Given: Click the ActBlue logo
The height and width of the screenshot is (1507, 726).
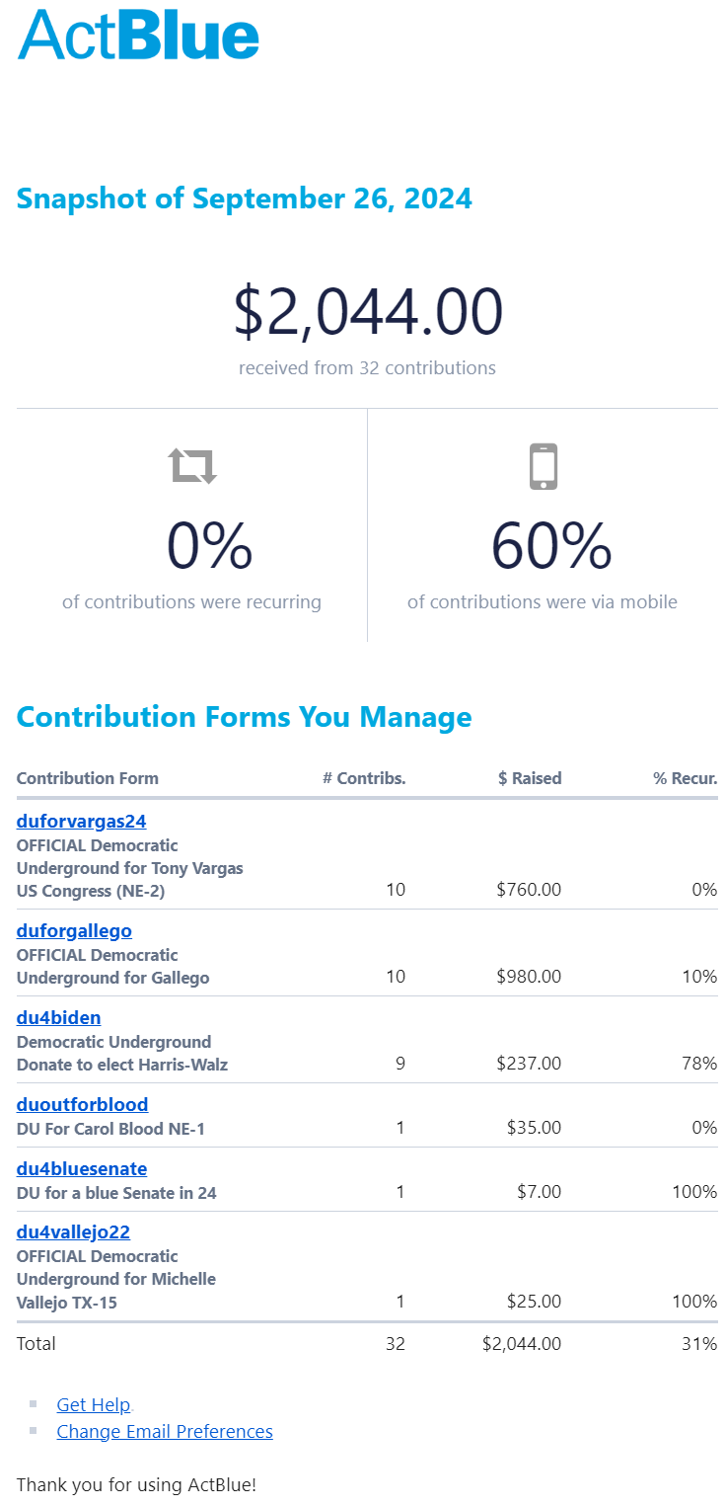Looking at the screenshot, I should [x=138, y=36].
